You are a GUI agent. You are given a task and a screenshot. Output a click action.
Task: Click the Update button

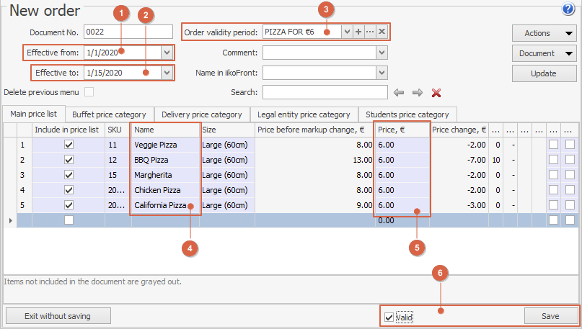coord(544,73)
